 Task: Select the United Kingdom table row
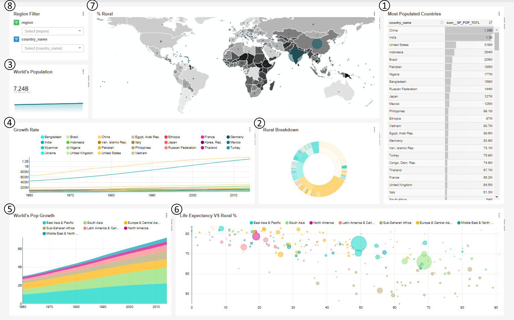click(x=441, y=185)
